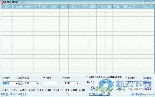Disable the 动车组 train type filter
The height and width of the screenshot is (97, 155).
click(62, 90)
